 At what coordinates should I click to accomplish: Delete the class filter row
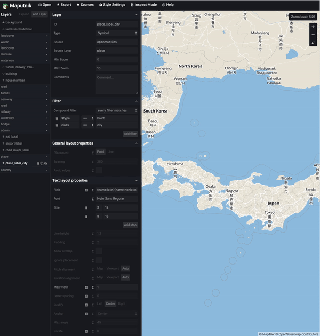(x=57, y=125)
